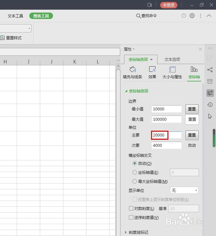Select column I header

28,62
